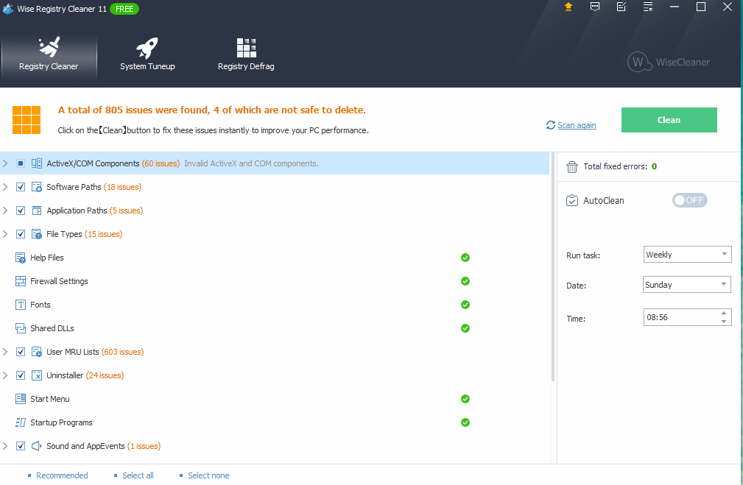Click the Scan again link
The height and width of the screenshot is (485, 743).
tap(577, 125)
